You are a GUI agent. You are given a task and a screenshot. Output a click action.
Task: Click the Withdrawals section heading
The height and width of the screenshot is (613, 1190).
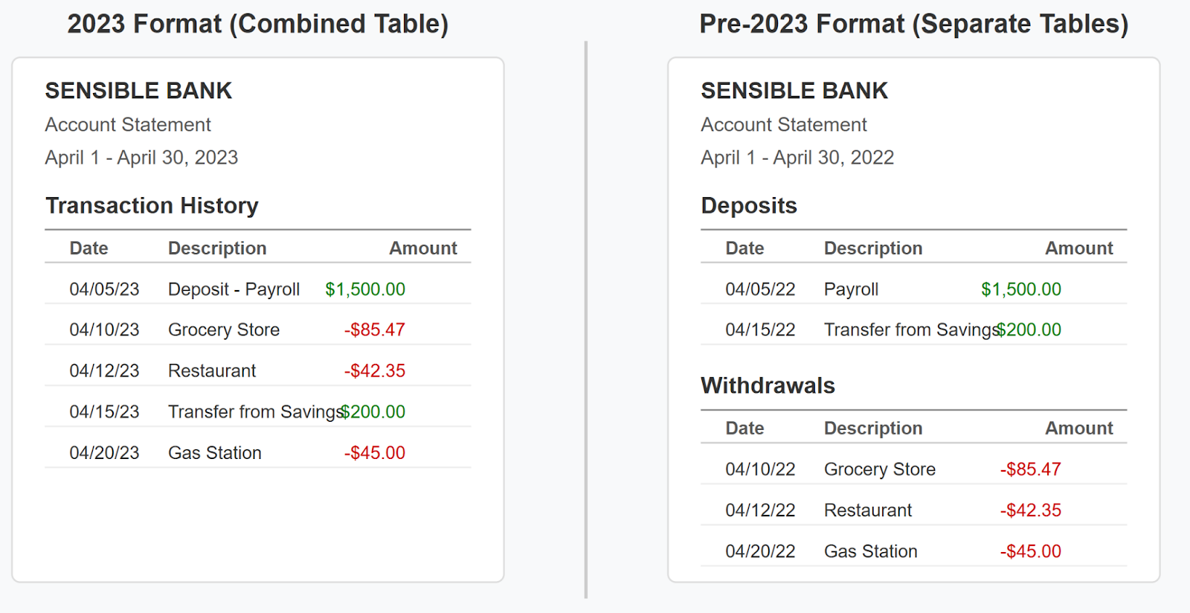coord(768,385)
